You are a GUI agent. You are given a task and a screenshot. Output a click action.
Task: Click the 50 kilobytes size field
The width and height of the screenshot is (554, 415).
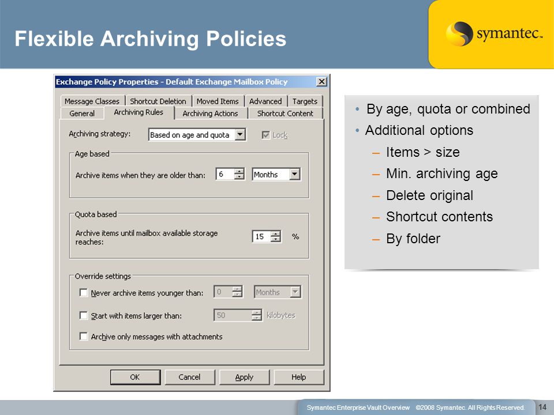coord(233,315)
